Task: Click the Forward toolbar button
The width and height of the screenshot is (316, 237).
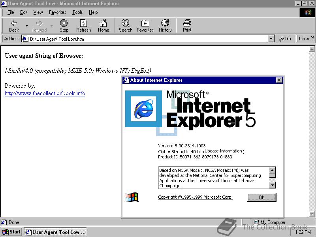Action: click(x=39, y=26)
